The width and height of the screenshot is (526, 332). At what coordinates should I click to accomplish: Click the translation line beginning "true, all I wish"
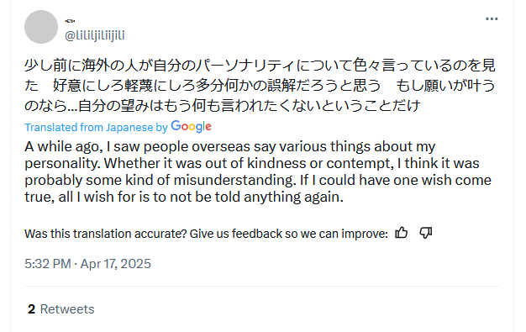click(184, 197)
